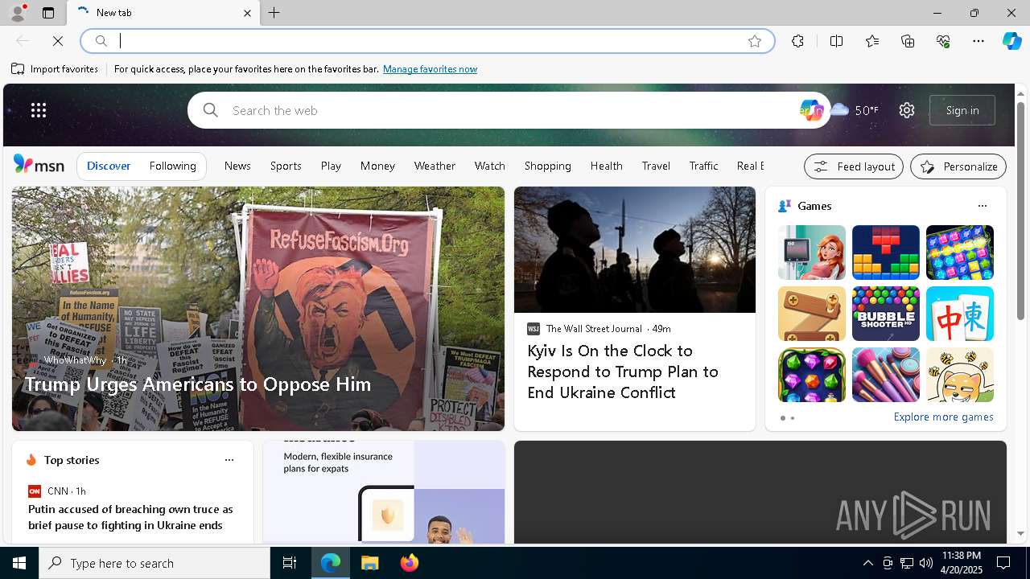This screenshot has width=1030, height=579.
Task: Open Trump Urges Americans headline story
Action: [197, 384]
